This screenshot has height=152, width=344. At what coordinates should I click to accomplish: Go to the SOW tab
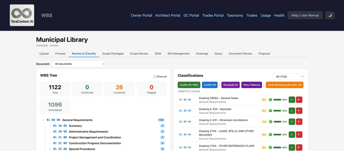coord(158,53)
